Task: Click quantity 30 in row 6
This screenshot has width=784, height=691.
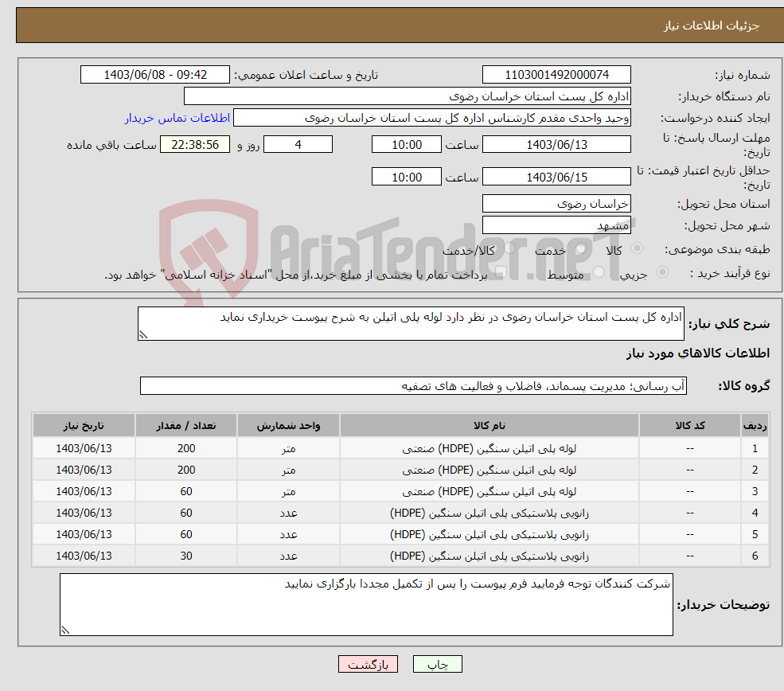Action: pos(186,556)
